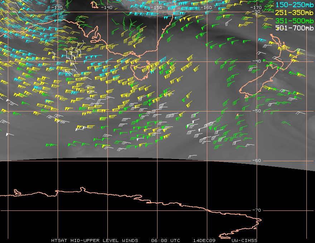Viewport: 315px width, 243px height.
Task: Click the 06:00 UTC timestamp
Action: pos(166,240)
